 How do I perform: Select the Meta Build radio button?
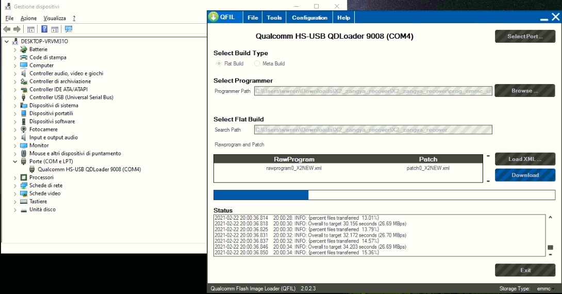click(x=257, y=63)
